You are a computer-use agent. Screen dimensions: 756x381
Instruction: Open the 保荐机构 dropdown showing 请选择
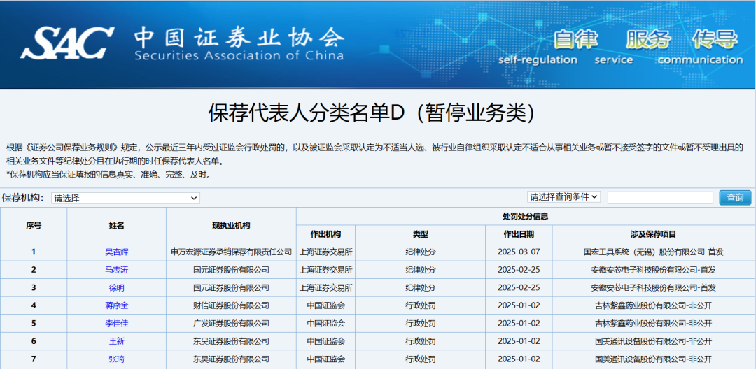125,198
